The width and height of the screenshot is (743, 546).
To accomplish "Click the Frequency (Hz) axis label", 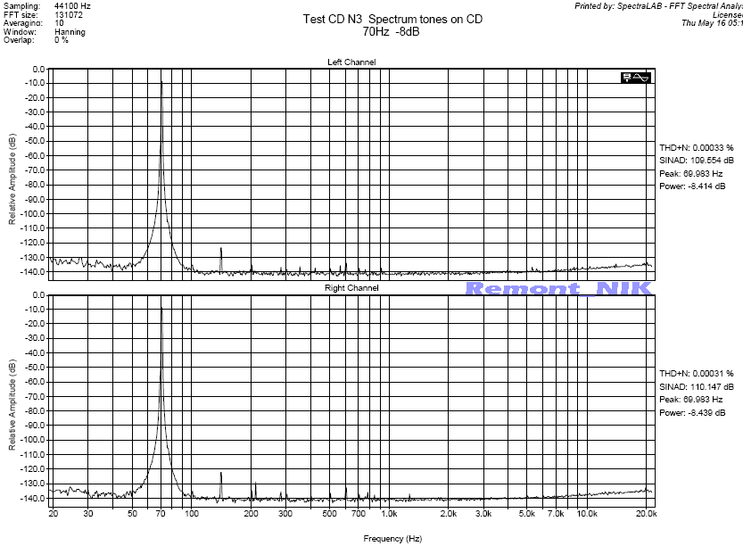I will pos(392,539).
